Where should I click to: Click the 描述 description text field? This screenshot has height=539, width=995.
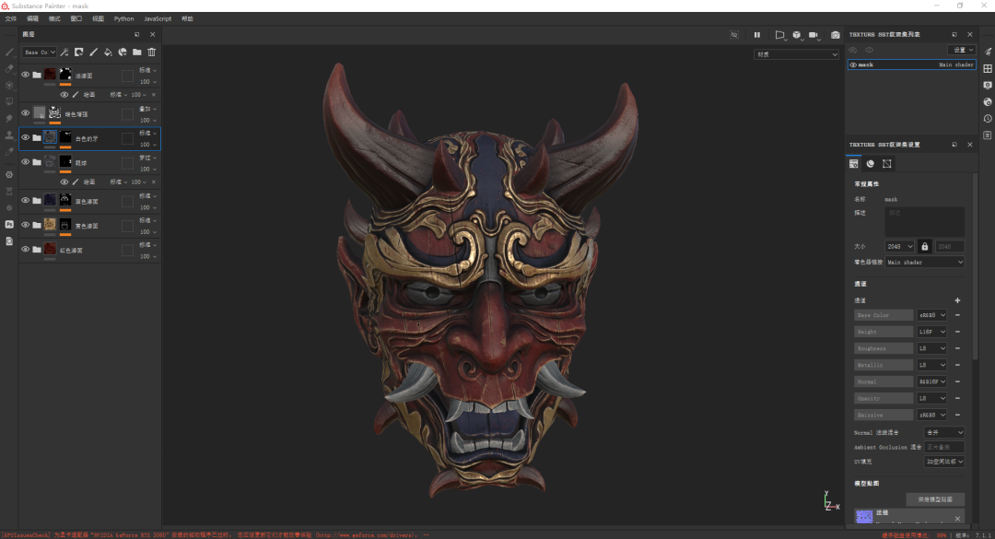point(925,221)
